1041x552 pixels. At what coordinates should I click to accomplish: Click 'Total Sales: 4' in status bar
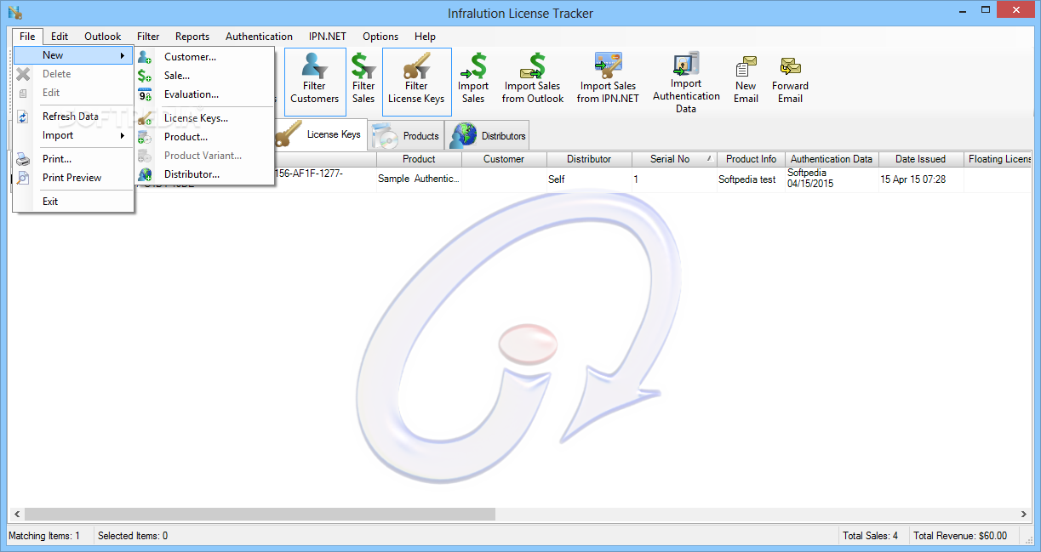(871, 536)
